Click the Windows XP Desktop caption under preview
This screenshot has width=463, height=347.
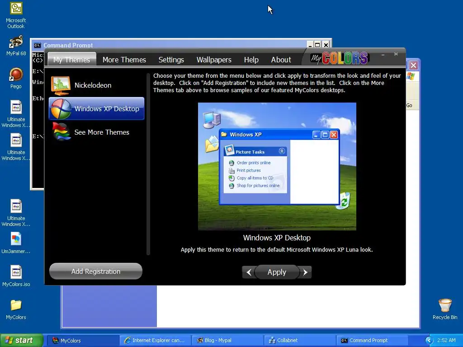[x=277, y=238]
